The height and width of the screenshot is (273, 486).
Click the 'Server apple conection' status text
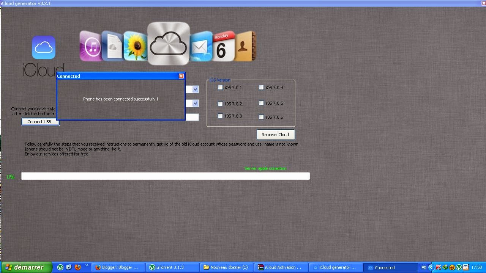[x=265, y=168]
